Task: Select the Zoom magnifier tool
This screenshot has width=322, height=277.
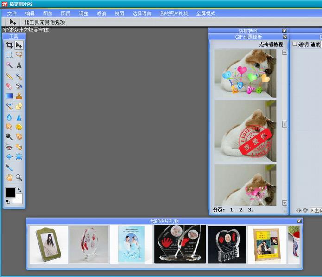Action: click(19, 177)
